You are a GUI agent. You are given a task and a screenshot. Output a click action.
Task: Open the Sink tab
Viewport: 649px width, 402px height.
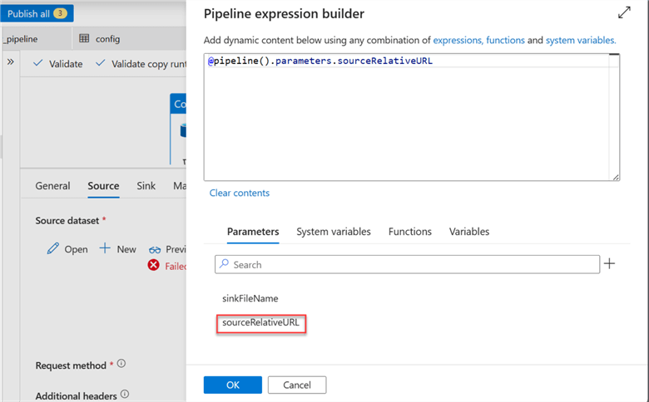(146, 186)
